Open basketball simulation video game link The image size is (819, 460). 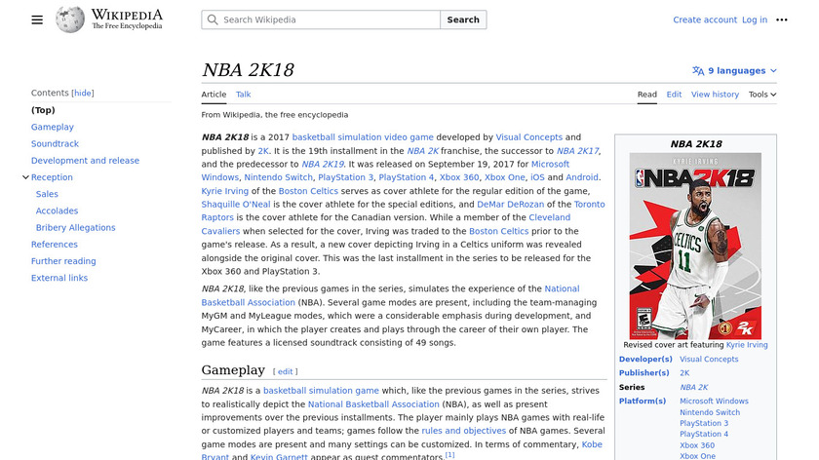(x=363, y=137)
